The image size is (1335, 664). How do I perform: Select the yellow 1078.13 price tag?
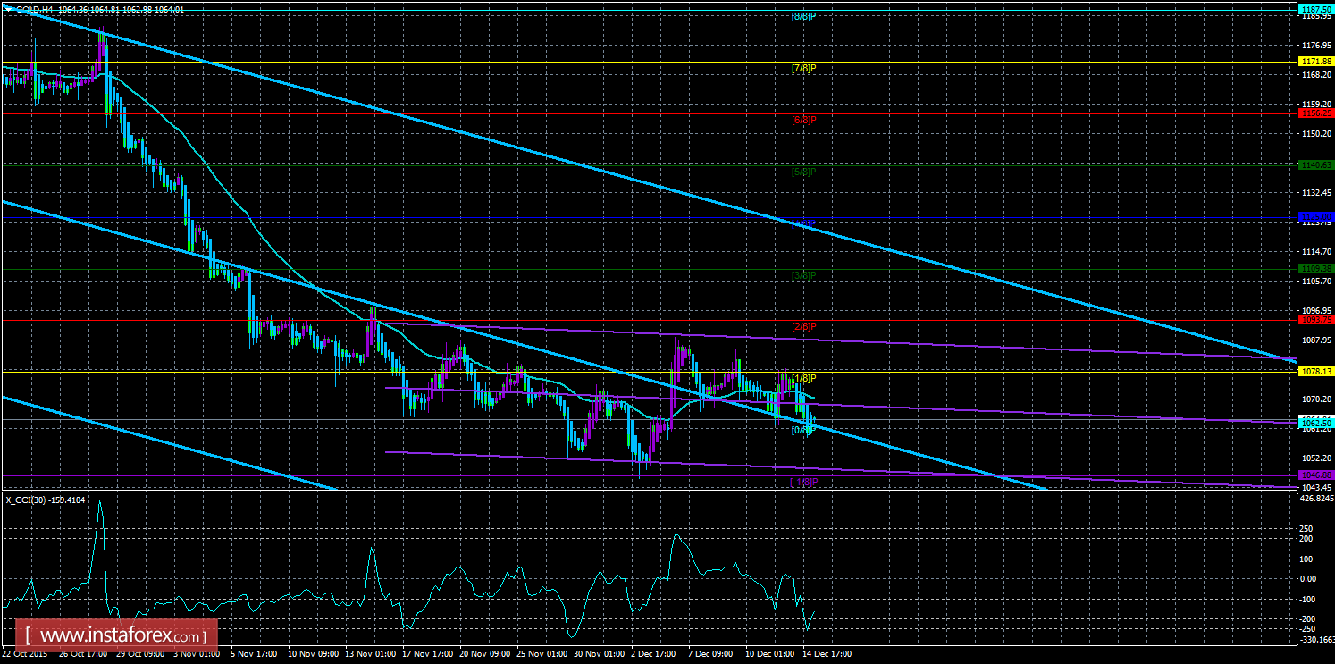[x=1315, y=371]
